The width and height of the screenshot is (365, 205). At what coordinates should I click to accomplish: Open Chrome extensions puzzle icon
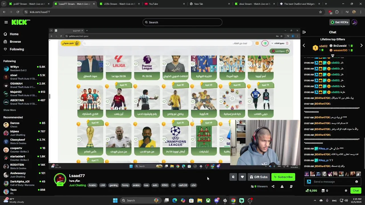(337, 12)
